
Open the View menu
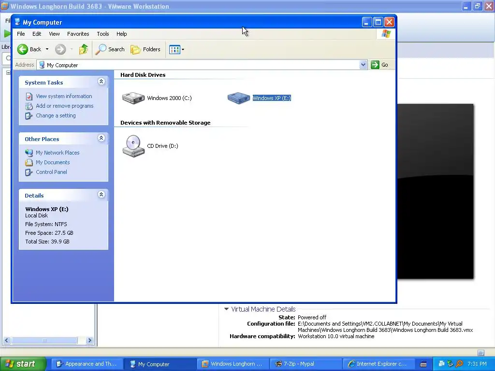(x=54, y=34)
